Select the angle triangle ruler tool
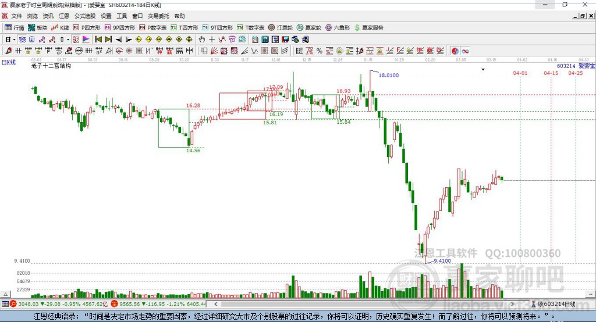Image resolution: width=596 pixels, height=322 pixels. [x=109, y=51]
